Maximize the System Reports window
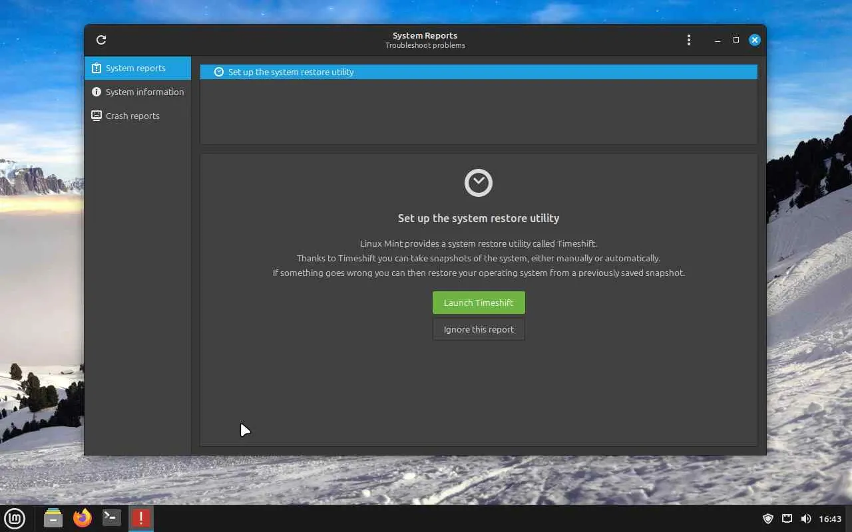Viewport: 852px width, 532px height. pos(736,40)
